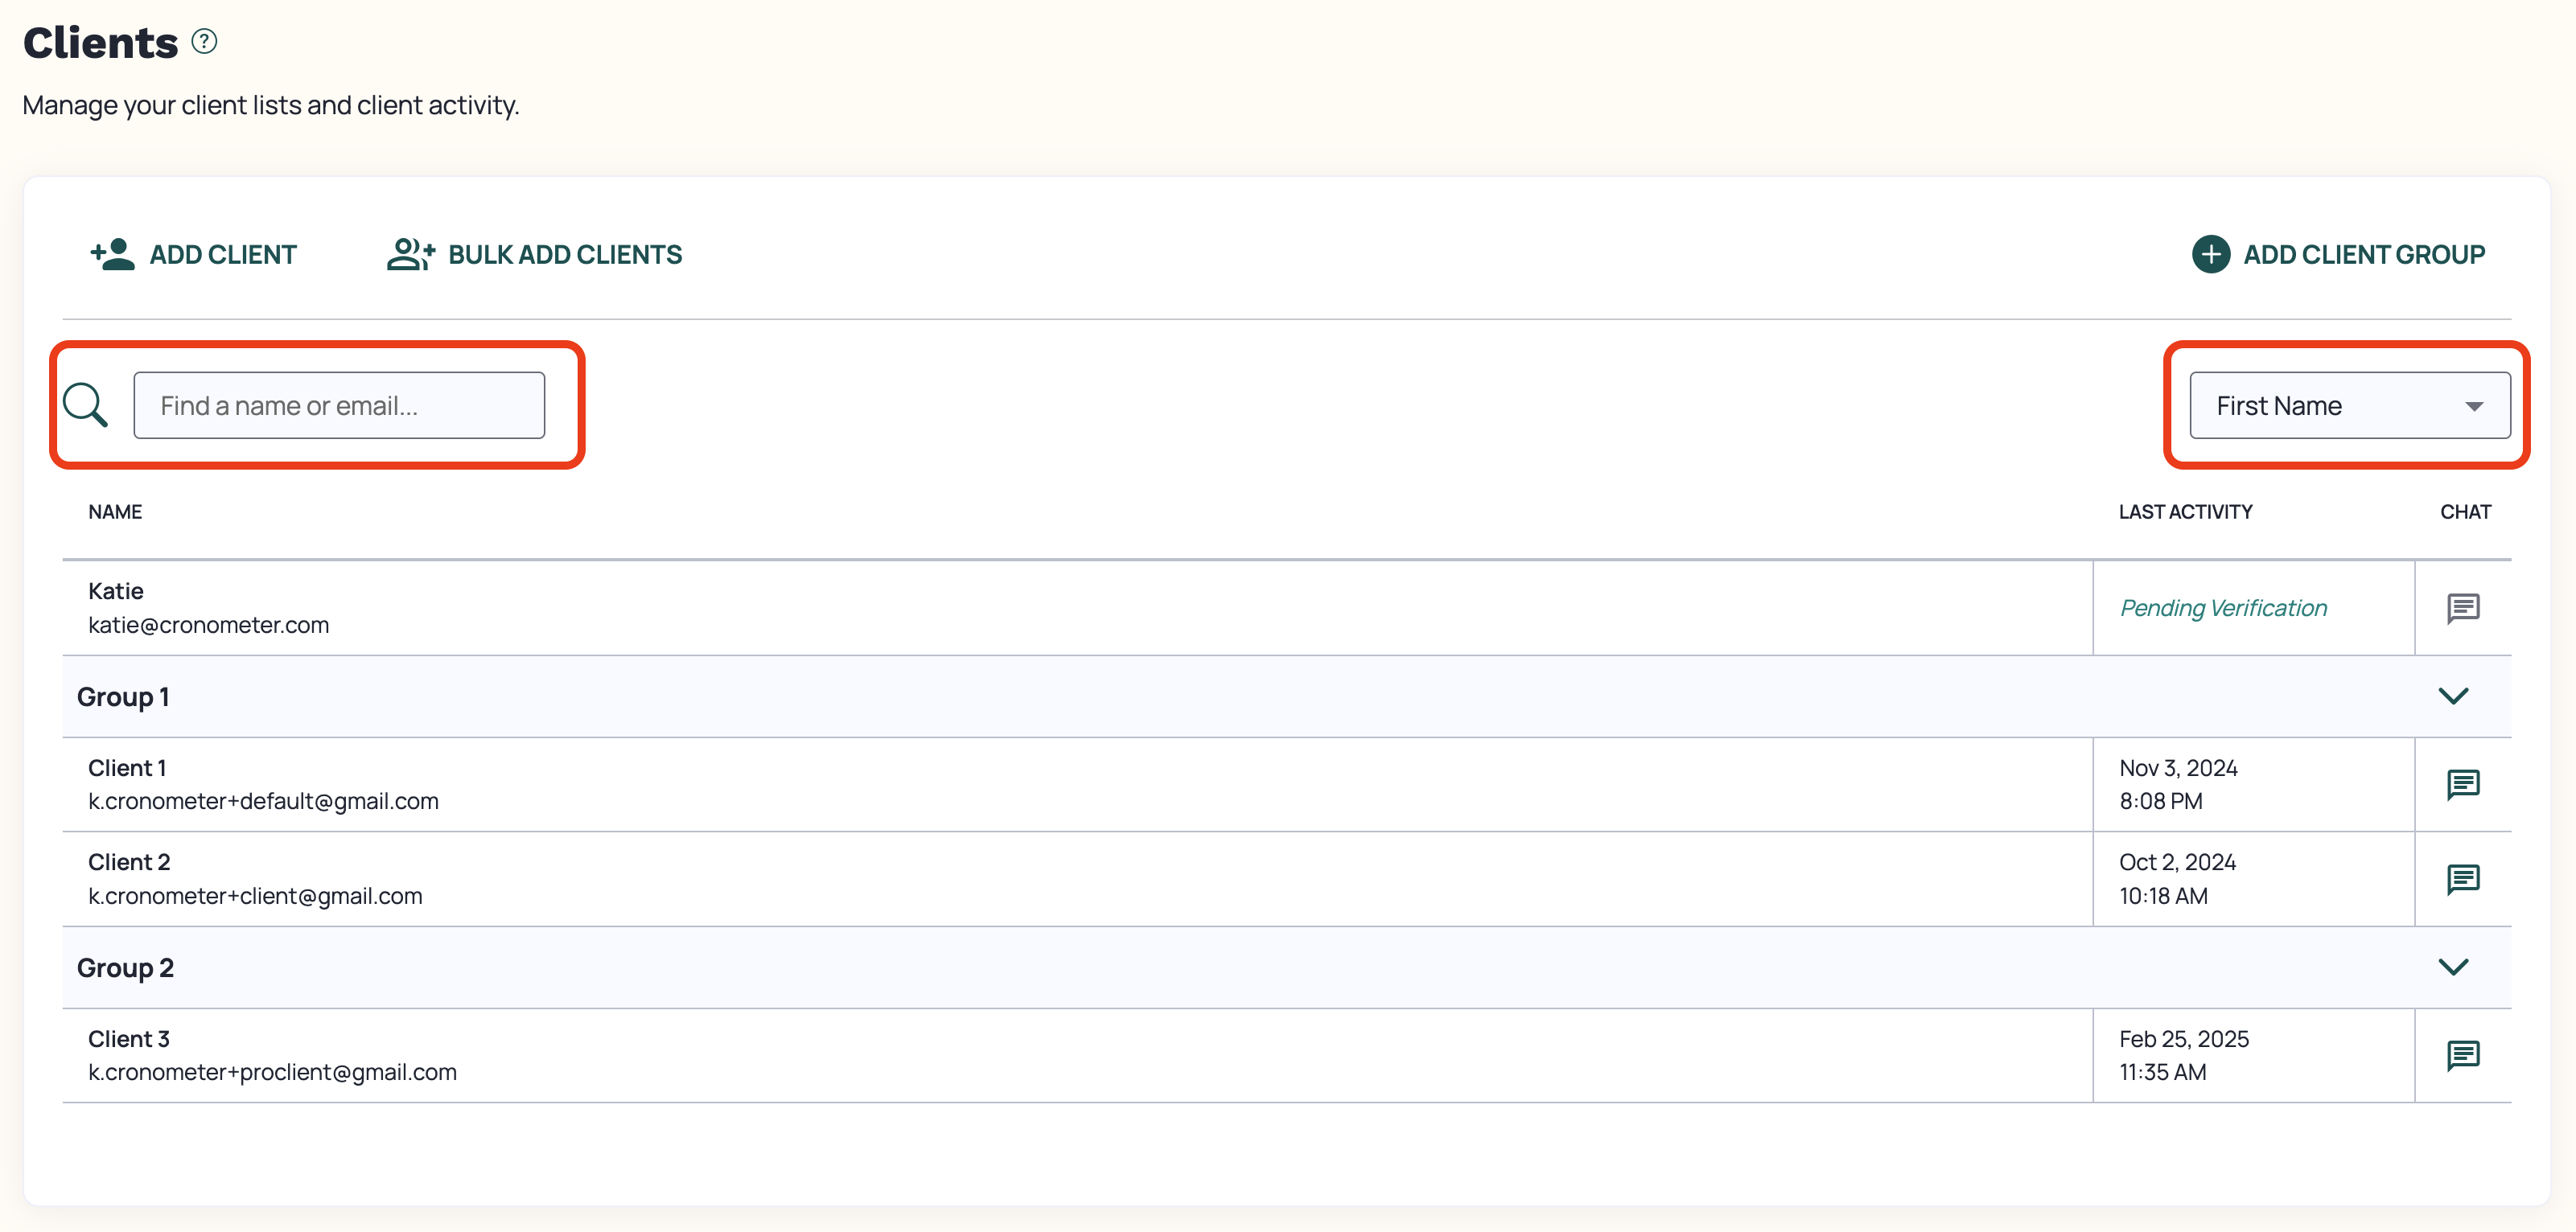Viewport: 2576px width, 1232px height.
Task: Open Client 1 with default gmail address
Action: (1077, 785)
